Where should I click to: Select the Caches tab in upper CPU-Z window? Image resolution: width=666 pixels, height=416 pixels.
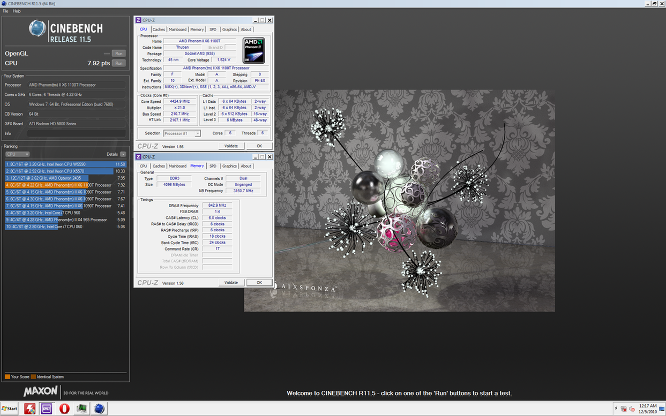(x=159, y=29)
